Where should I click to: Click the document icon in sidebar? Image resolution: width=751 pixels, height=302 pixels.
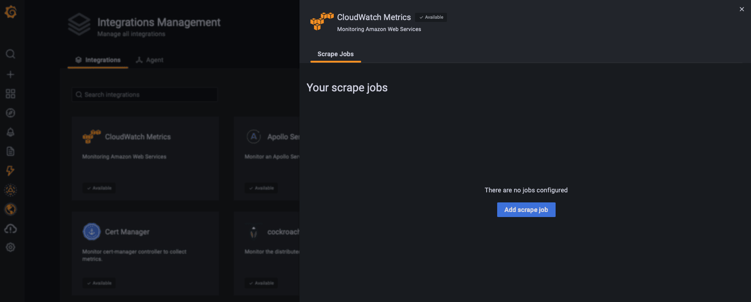click(x=11, y=151)
